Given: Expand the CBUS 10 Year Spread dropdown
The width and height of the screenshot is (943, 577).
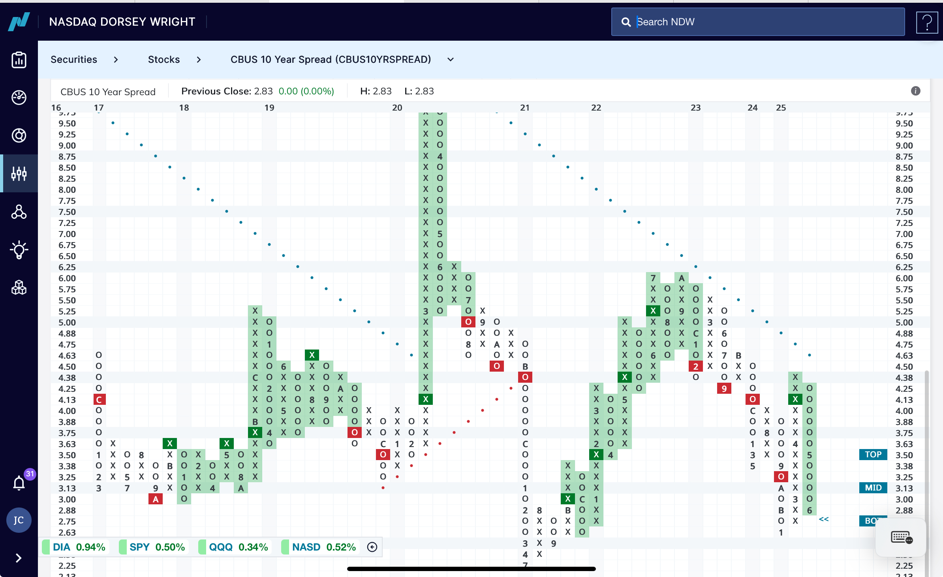Looking at the screenshot, I should (450, 60).
